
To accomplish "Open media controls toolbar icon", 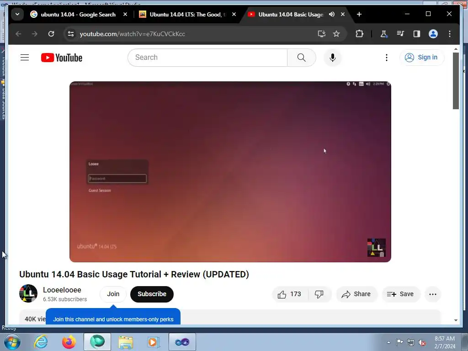I will pos(400,34).
